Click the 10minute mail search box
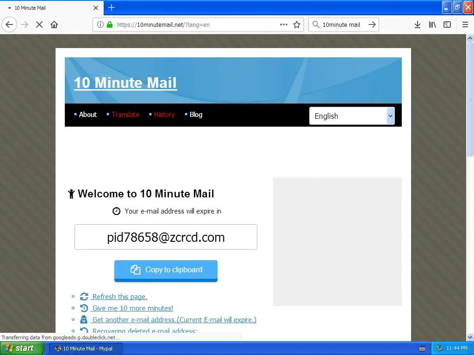The height and width of the screenshot is (355, 474). click(x=343, y=25)
